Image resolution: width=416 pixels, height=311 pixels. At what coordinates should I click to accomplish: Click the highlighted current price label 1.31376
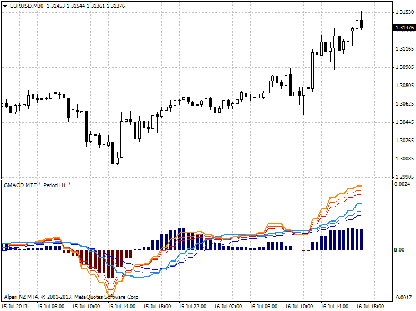coord(403,28)
